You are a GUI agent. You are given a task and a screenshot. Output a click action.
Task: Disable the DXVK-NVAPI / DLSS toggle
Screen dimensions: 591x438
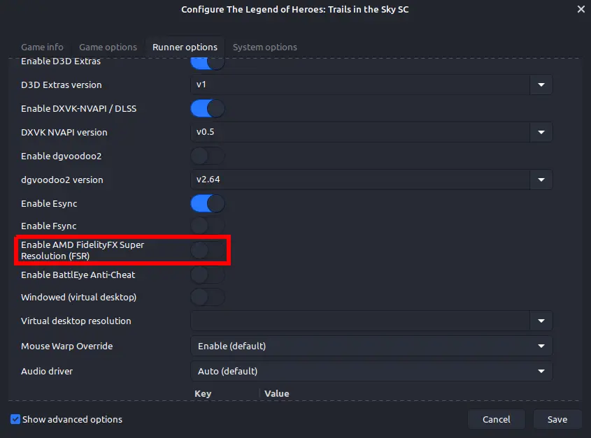[208, 108]
